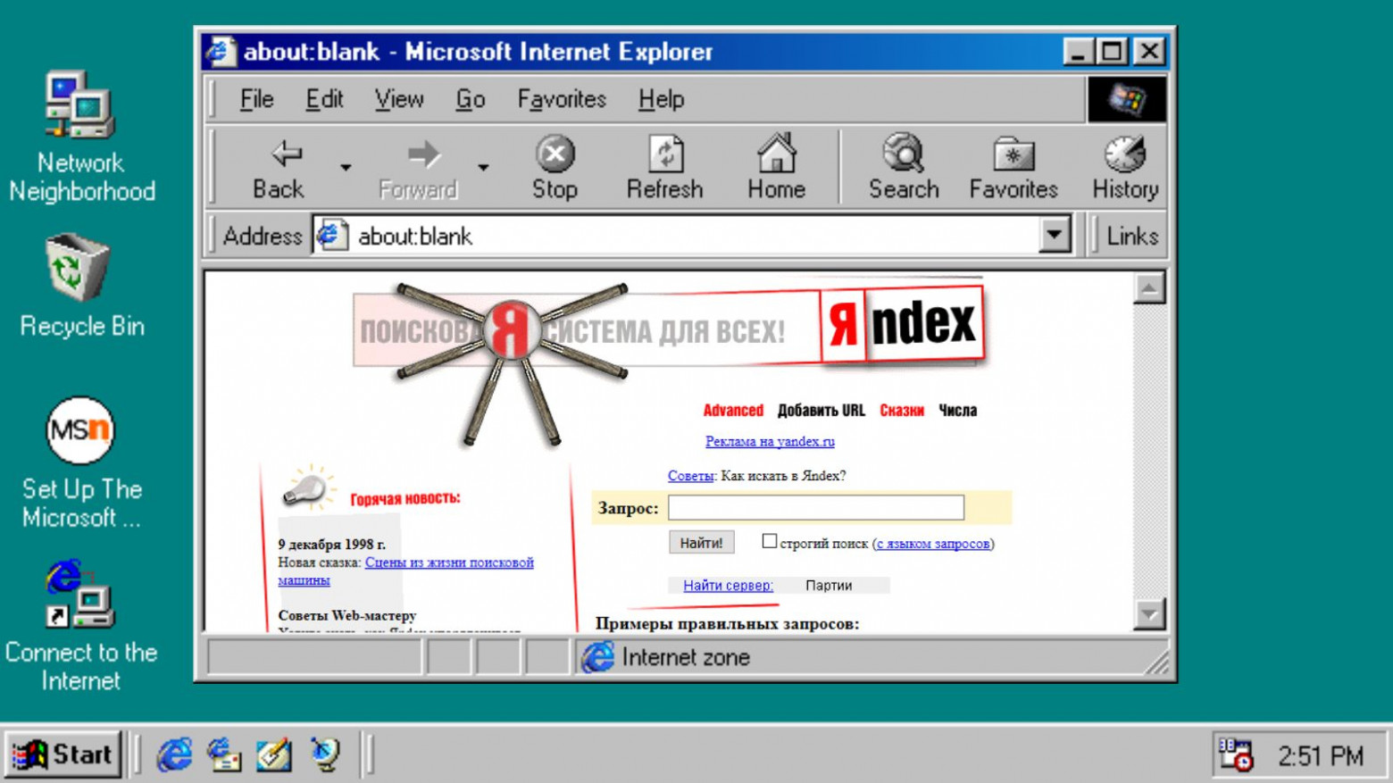This screenshot has width=1393, height=783.
Task: Click the Windows logo throbber
Action: point(1127,99)
